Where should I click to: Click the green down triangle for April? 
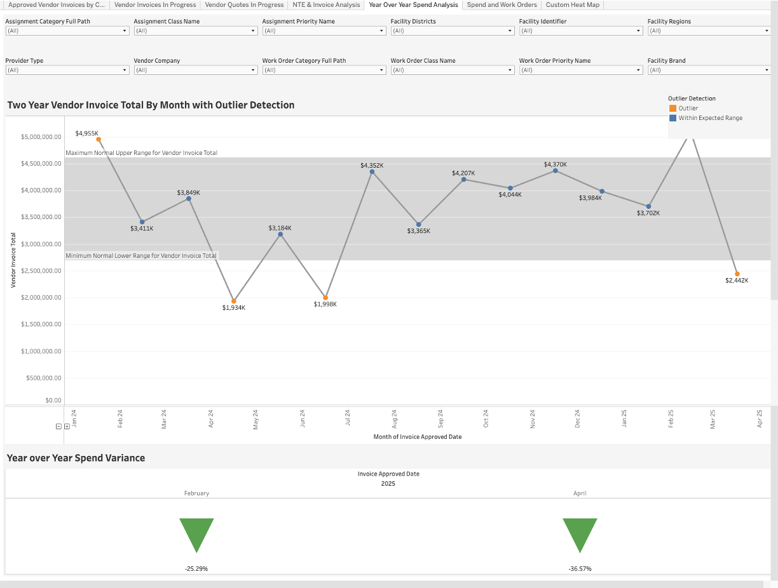click(x=580, y=535)
